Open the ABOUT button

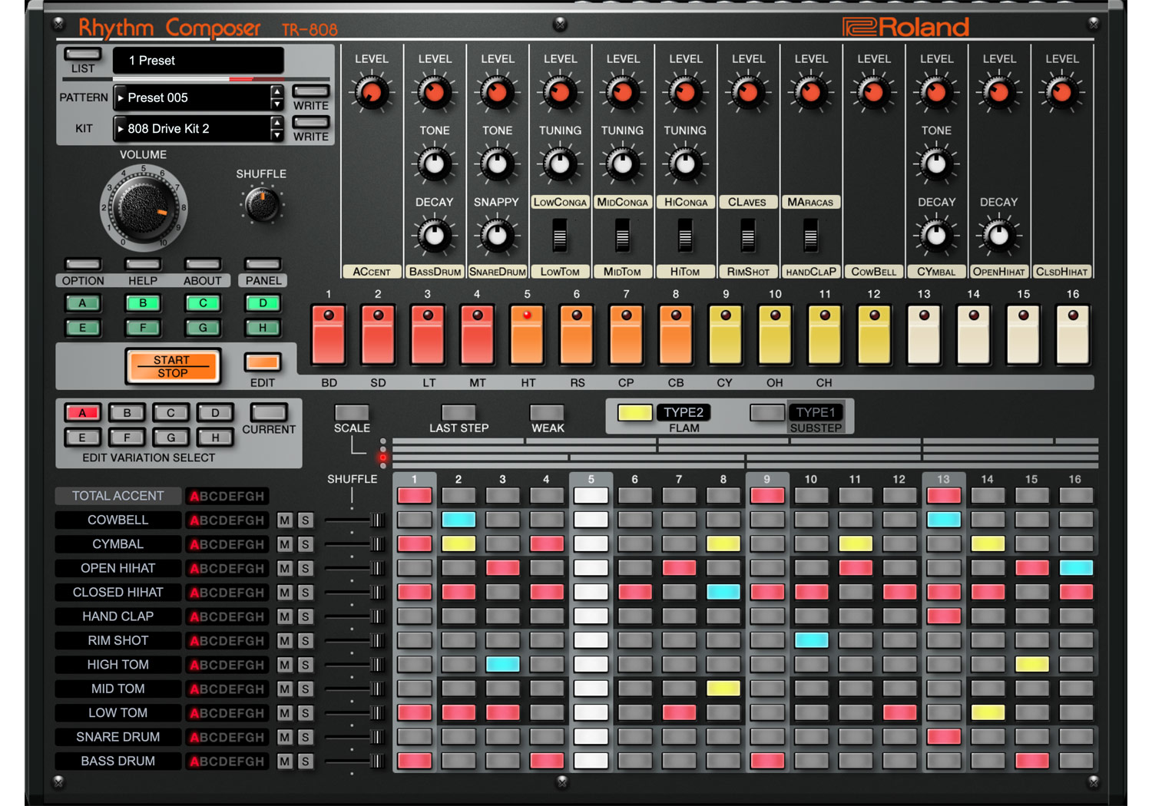point(203,264)
